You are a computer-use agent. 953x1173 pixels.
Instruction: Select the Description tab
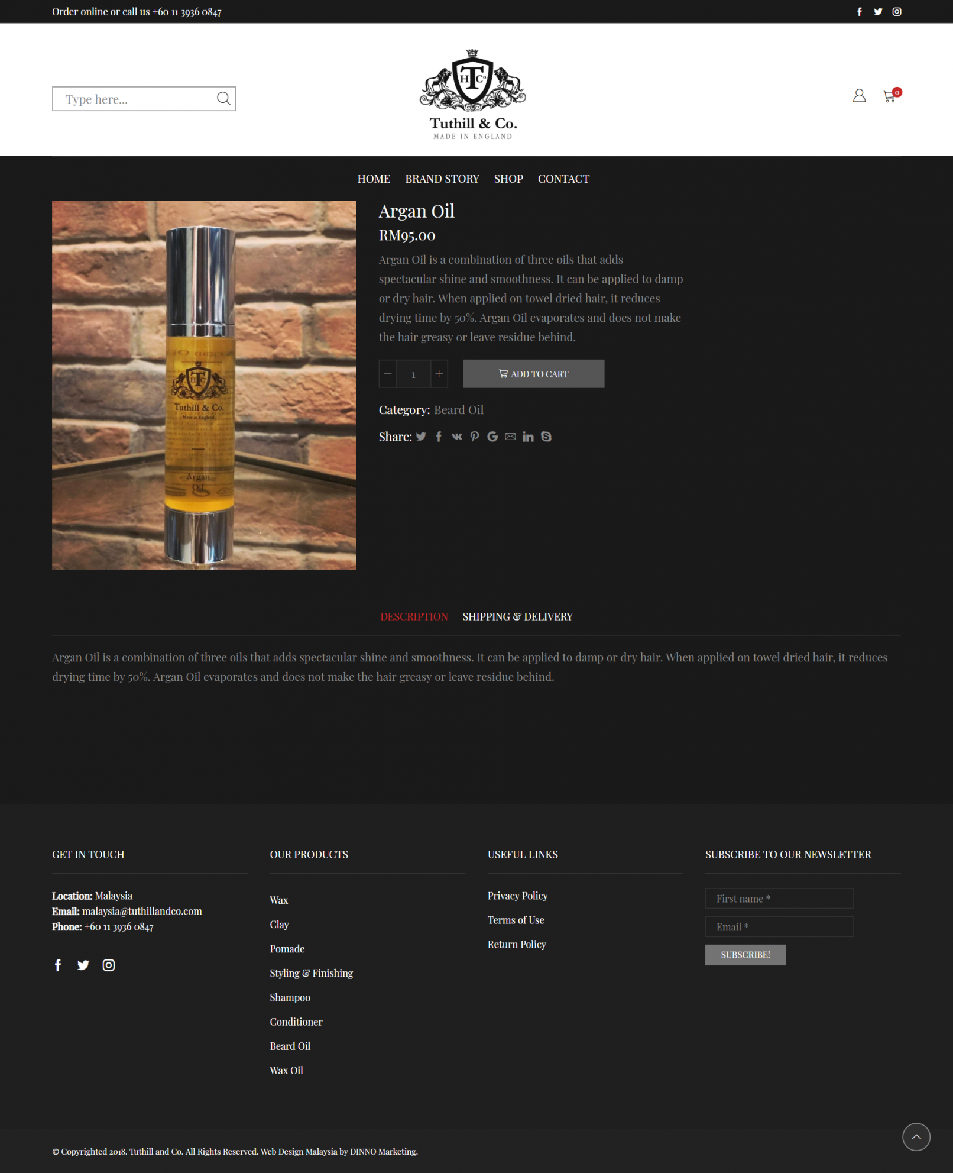pos(414,616)
